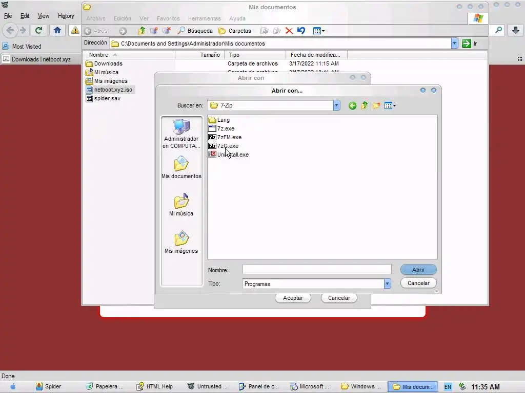Sort by Nombre column header
The image size is (525, 393).
129,55
